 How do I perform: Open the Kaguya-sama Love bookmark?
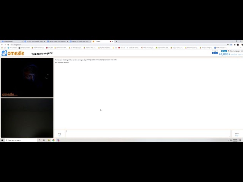click(x=177, y=48)
